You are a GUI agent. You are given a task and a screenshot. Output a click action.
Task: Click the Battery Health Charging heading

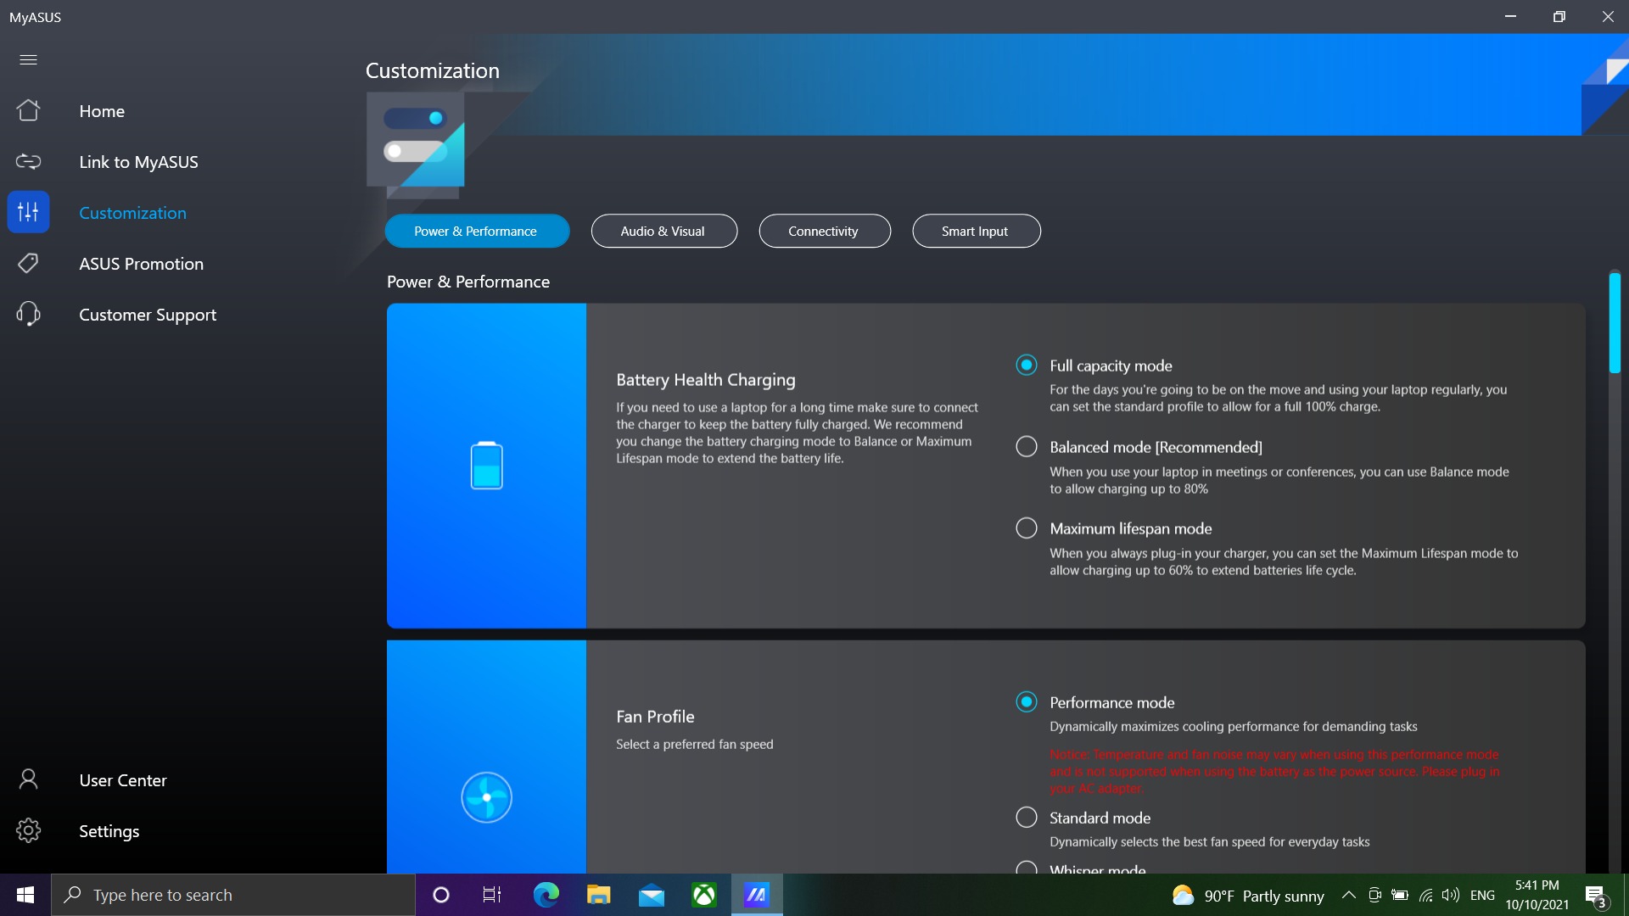pos(705,380)
